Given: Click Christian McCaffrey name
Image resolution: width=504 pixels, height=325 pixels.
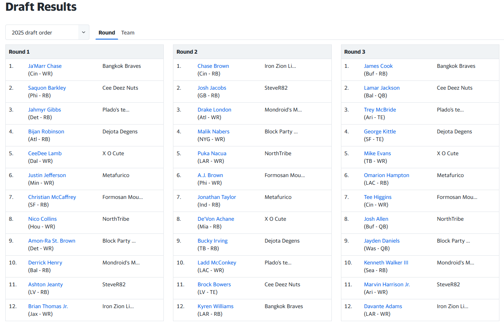Looking at the screenshot, I should point(52,197).
